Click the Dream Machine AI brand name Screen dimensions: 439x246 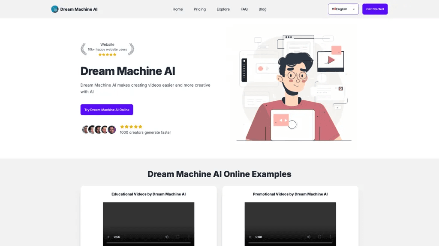coord(79,9)
